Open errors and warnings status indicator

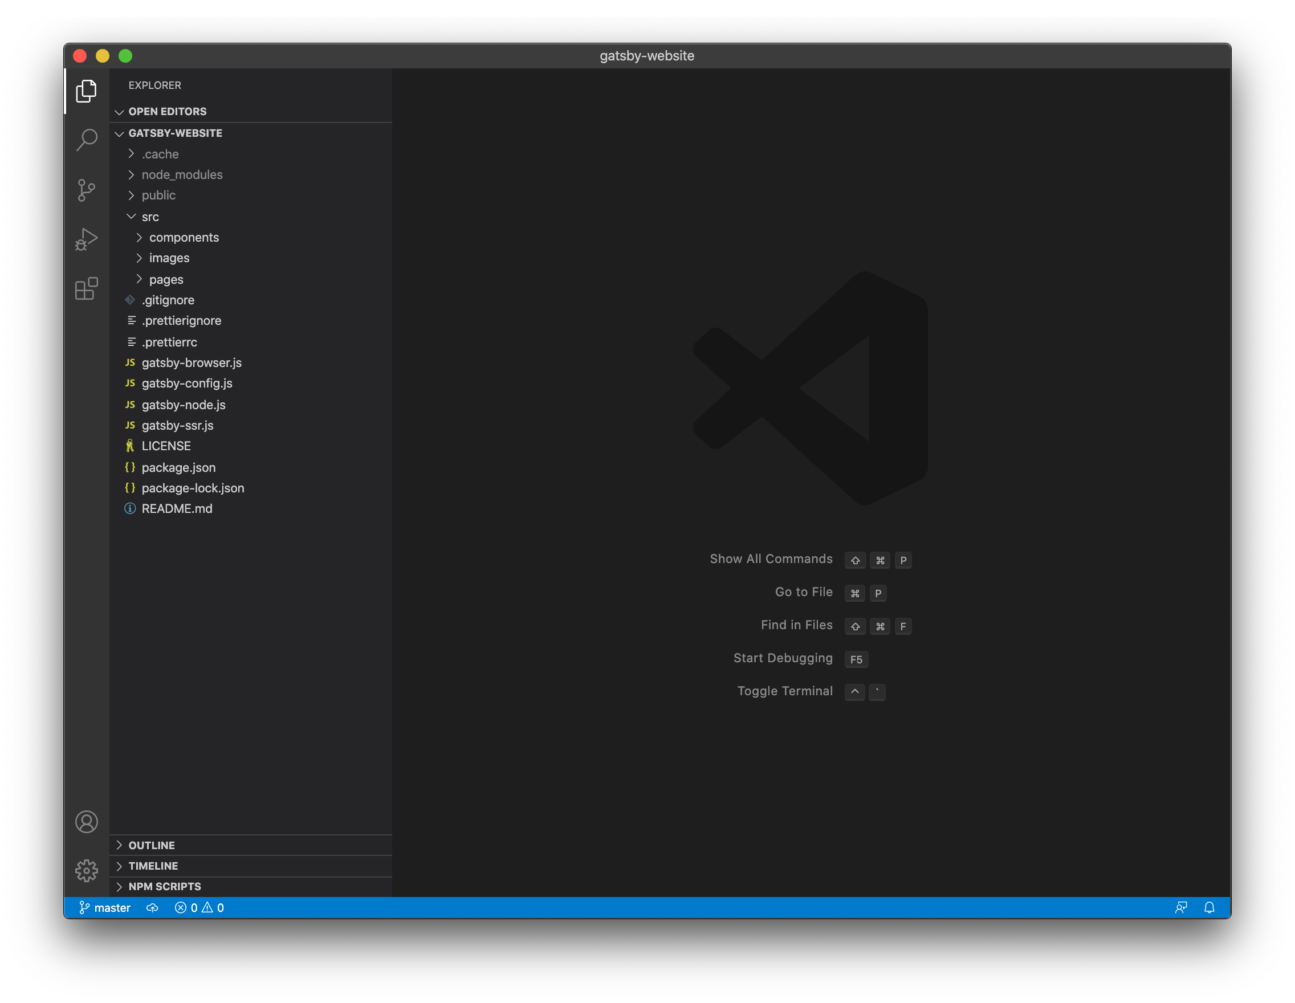pos(199,908)
